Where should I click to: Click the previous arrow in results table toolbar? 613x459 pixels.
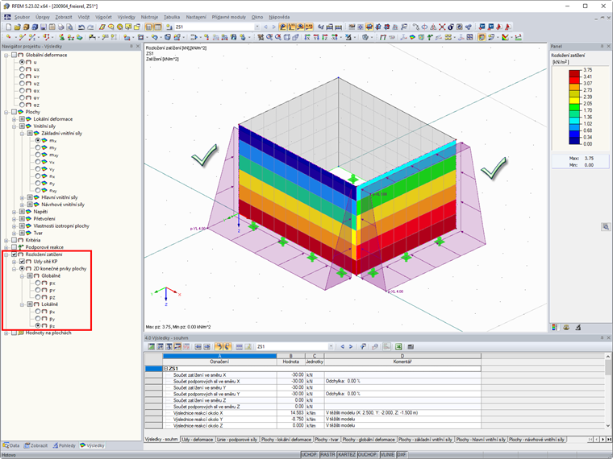343,346
